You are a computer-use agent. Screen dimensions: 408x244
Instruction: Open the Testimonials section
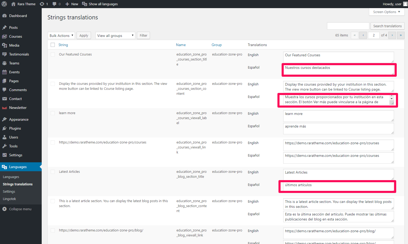click(19, 54)
